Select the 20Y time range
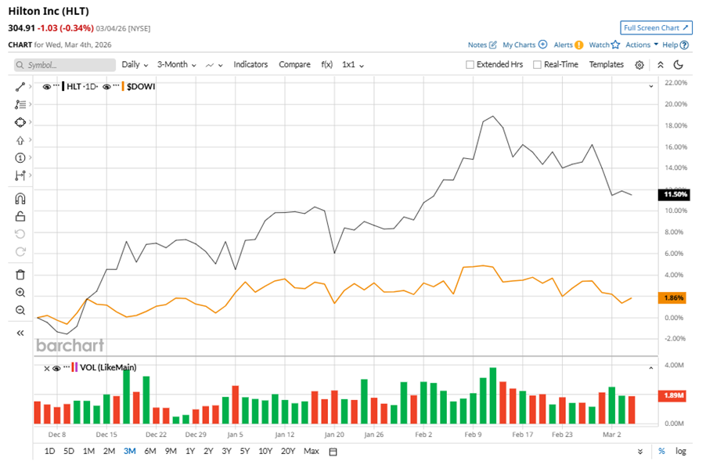Image resolution: width=706 pixels, height=465 pixels. click(x=288, y=451)
